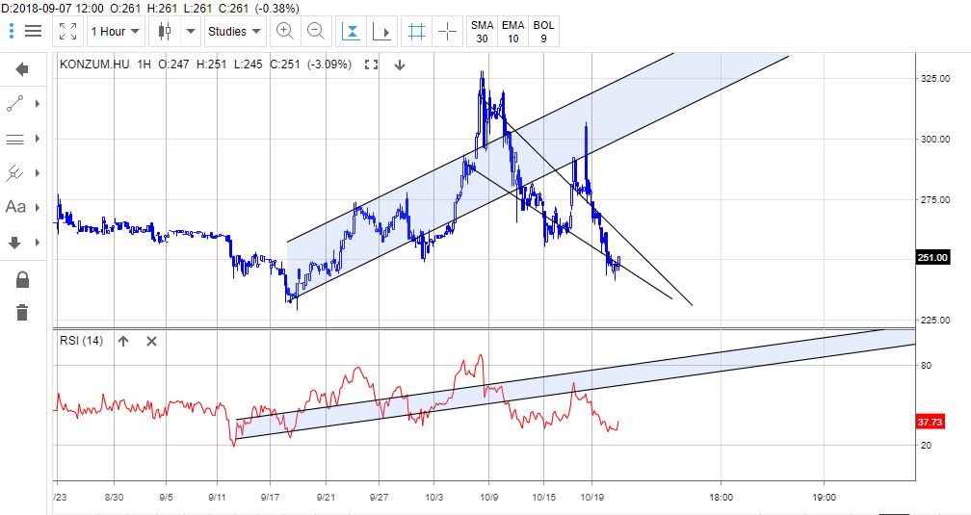Expand the pitchfork tools submenu arrow

(x=38, y=173)
